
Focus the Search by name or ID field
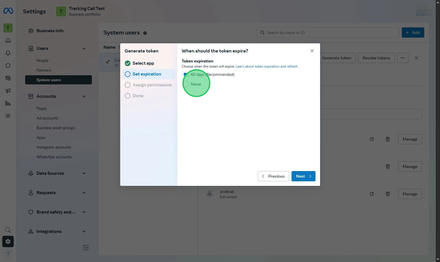point(328,33)
